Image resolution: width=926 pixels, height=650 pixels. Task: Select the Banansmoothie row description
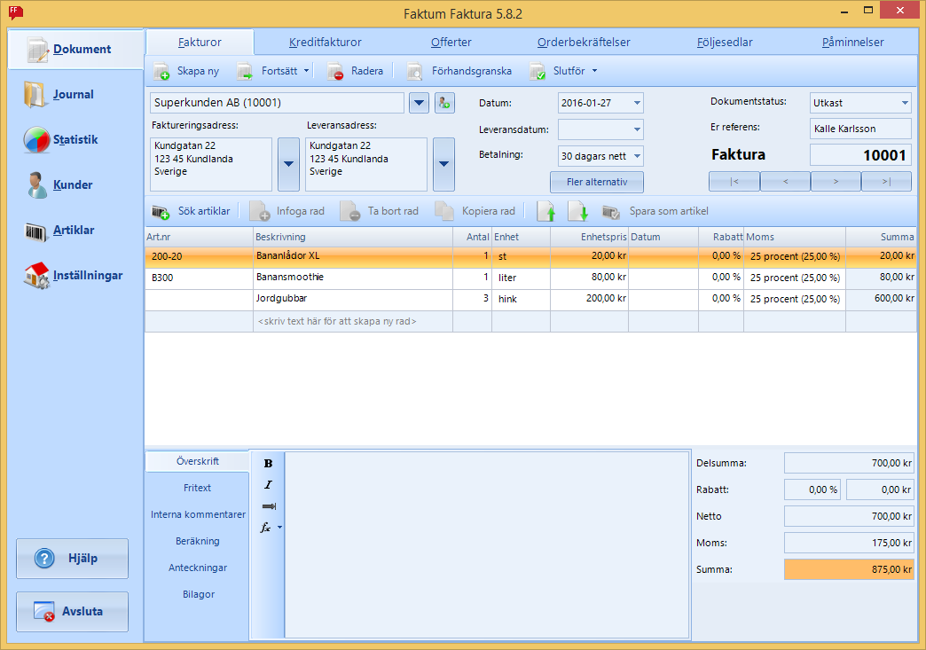352,278
